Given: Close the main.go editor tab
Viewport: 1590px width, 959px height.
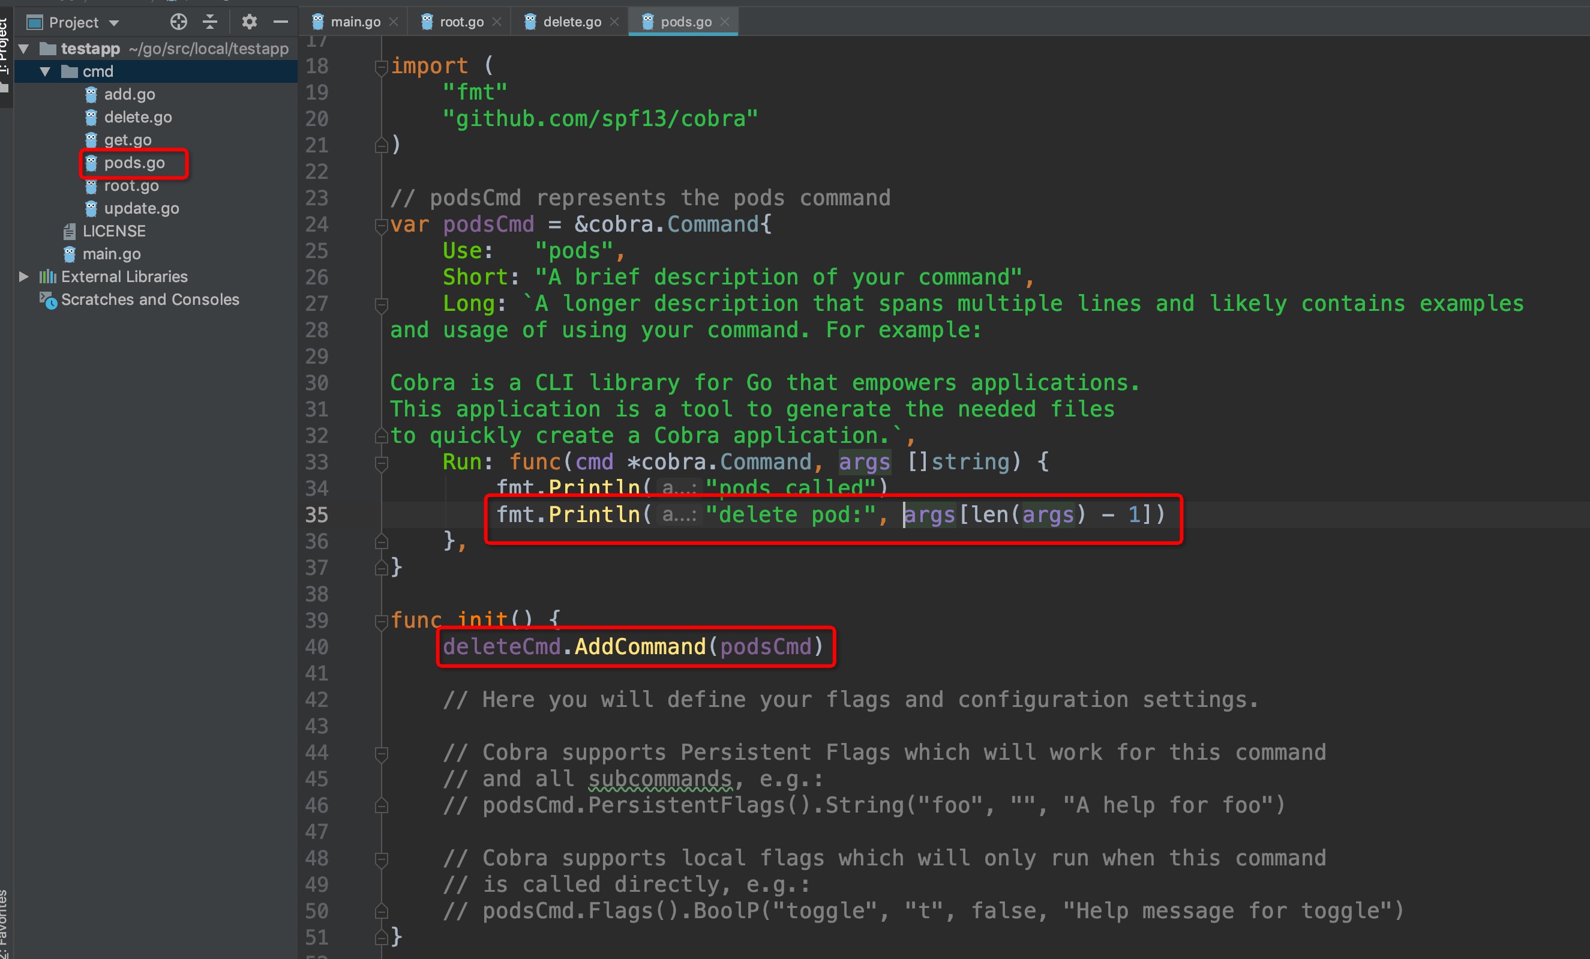Looking at the screenshot, I should [394, 22].
